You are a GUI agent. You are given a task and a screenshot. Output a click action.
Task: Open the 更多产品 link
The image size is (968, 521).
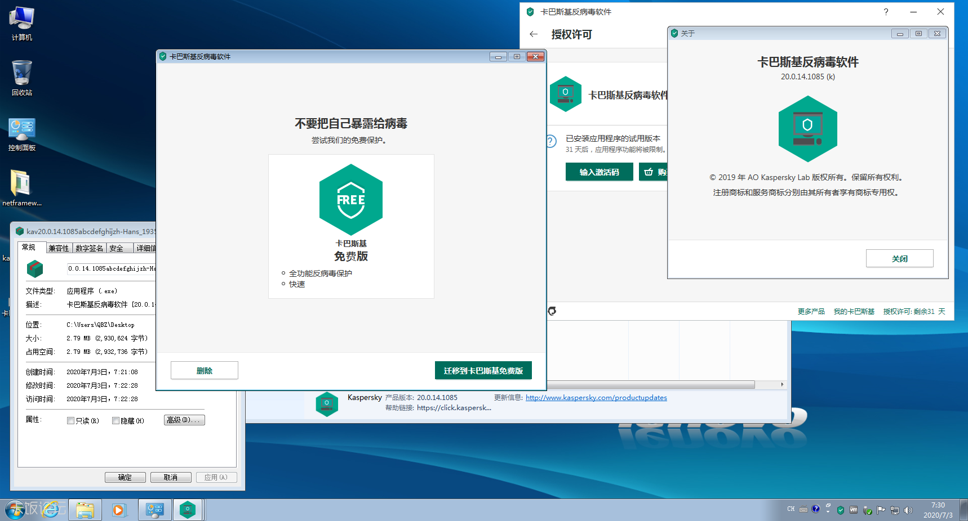811,311
